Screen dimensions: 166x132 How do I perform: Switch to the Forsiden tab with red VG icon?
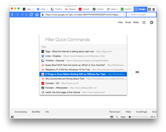pos(84,9)
